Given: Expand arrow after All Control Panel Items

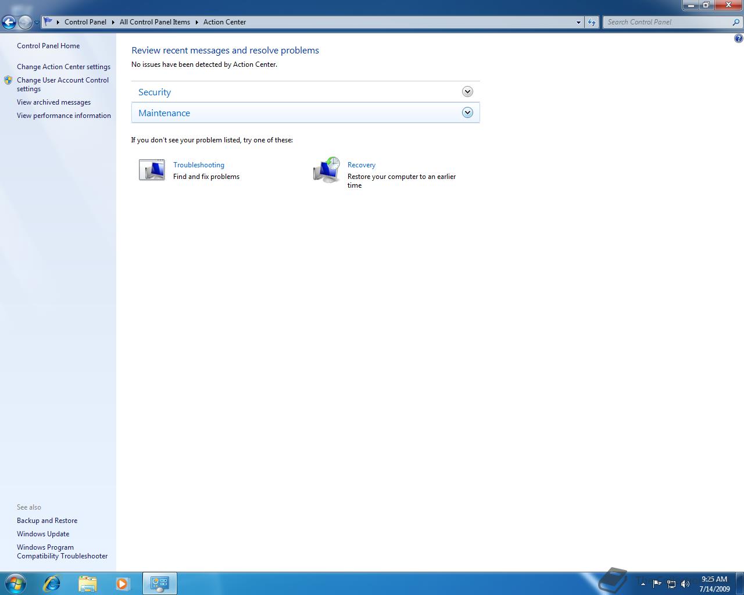Looking at the screenshot, I should coord(196,22).
